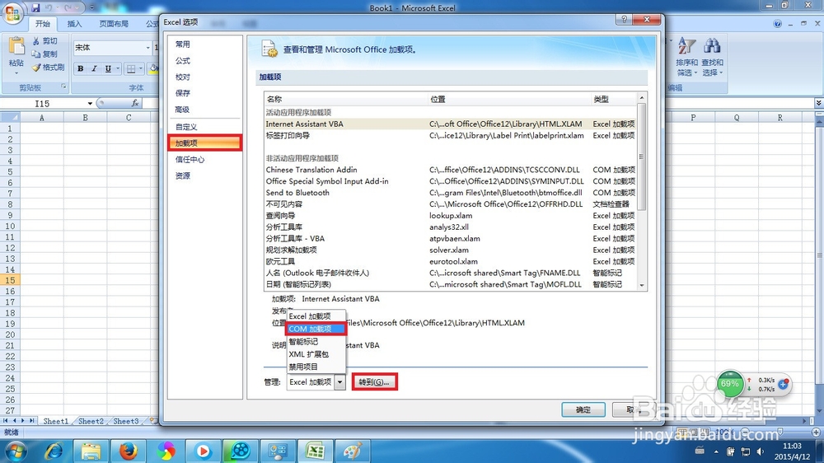This screenshot has width=824, height=463.
Task: Click the Borders icon
Action: [131, 68]
